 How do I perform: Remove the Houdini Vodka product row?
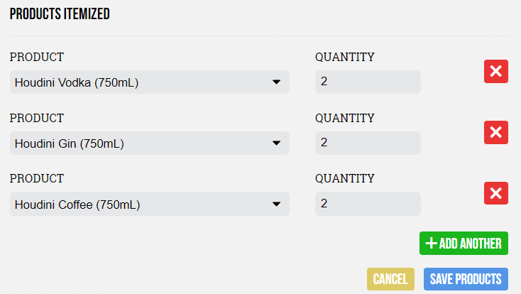[x=495, y=71]
